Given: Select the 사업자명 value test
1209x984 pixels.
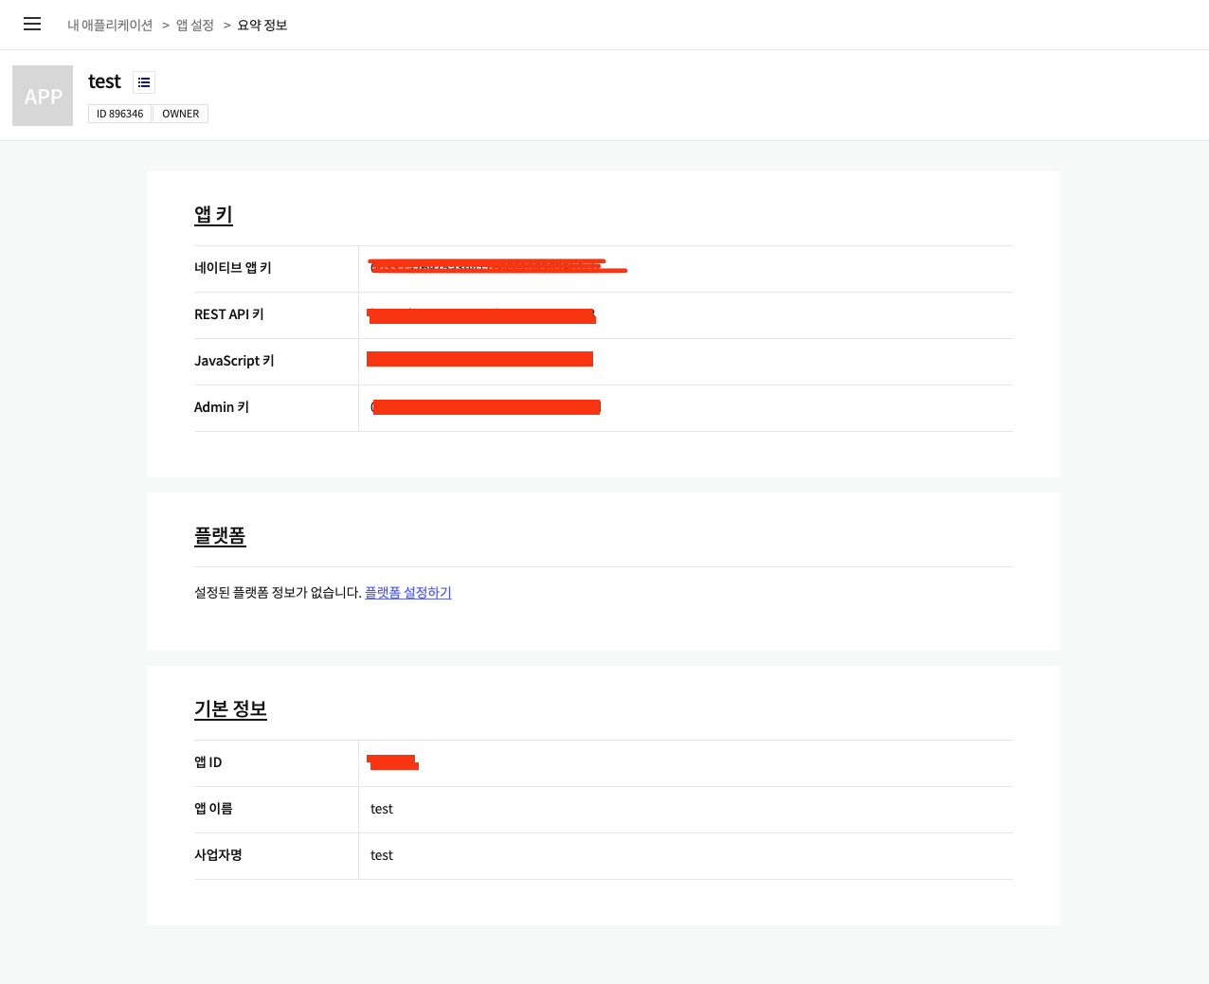Looking at the screenshot, I should point(382,855).
